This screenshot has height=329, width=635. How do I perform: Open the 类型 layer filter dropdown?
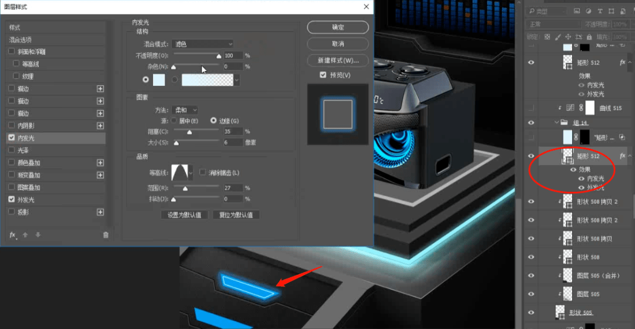click(547, 11)
